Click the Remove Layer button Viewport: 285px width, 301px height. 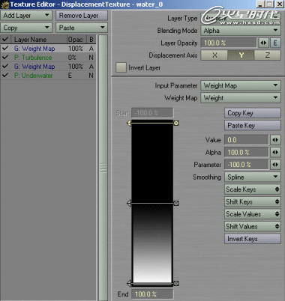click(x=82, y=16)
